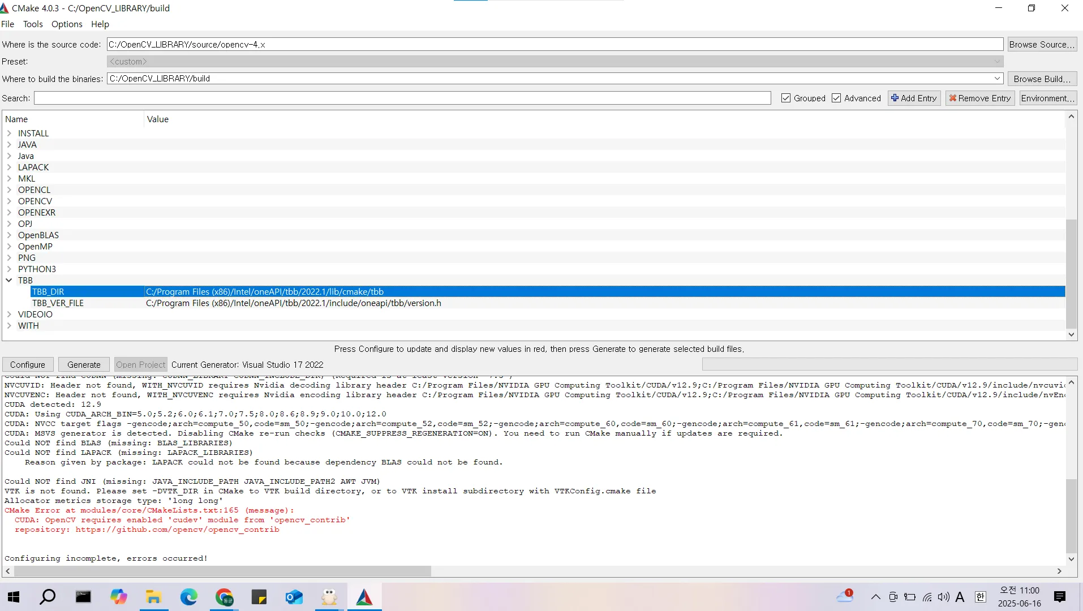Image resolution: width=1083 pixels, height=611 pixels.
Task: Collapse the TBB group
Action: 9,280
